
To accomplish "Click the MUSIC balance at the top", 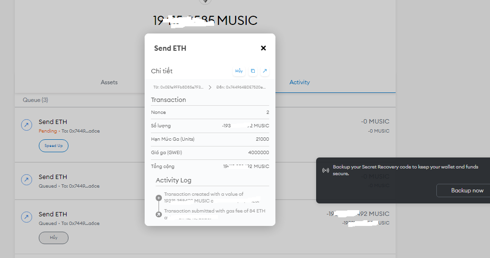I will click(x=205, y=21).
